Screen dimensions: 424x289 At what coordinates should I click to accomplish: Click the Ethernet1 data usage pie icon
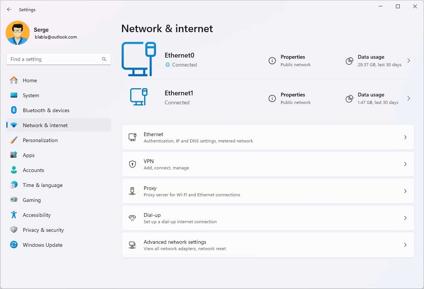tap(349, 99)
